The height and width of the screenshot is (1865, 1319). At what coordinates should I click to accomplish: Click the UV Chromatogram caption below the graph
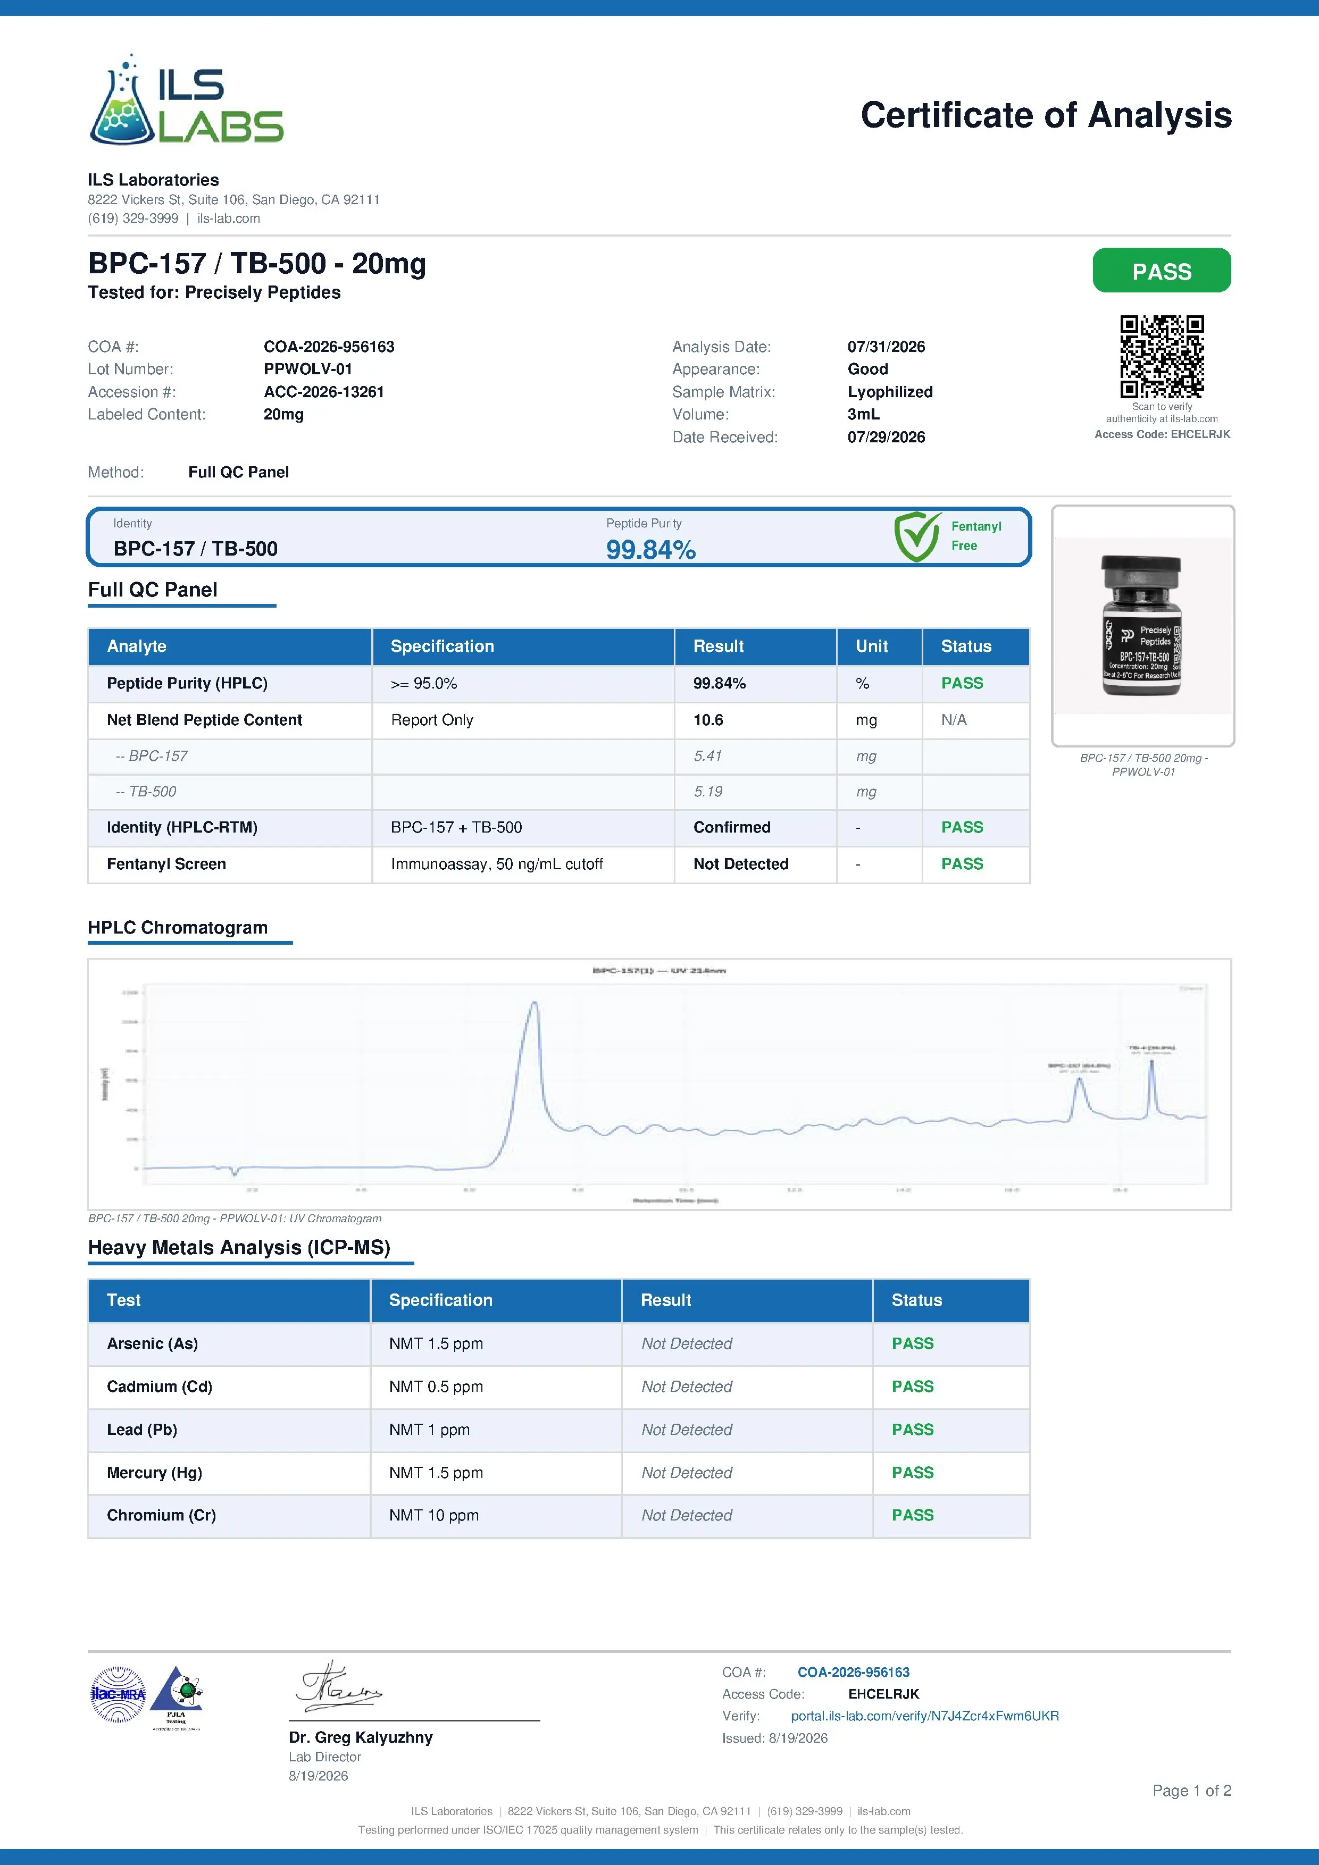point(235,1219)
